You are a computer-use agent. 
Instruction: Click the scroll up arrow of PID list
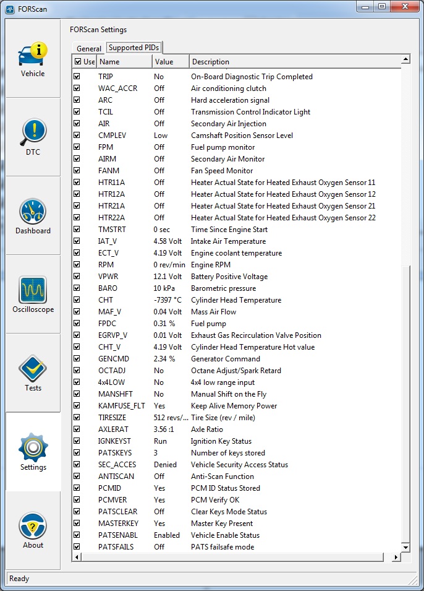[405, 59]
